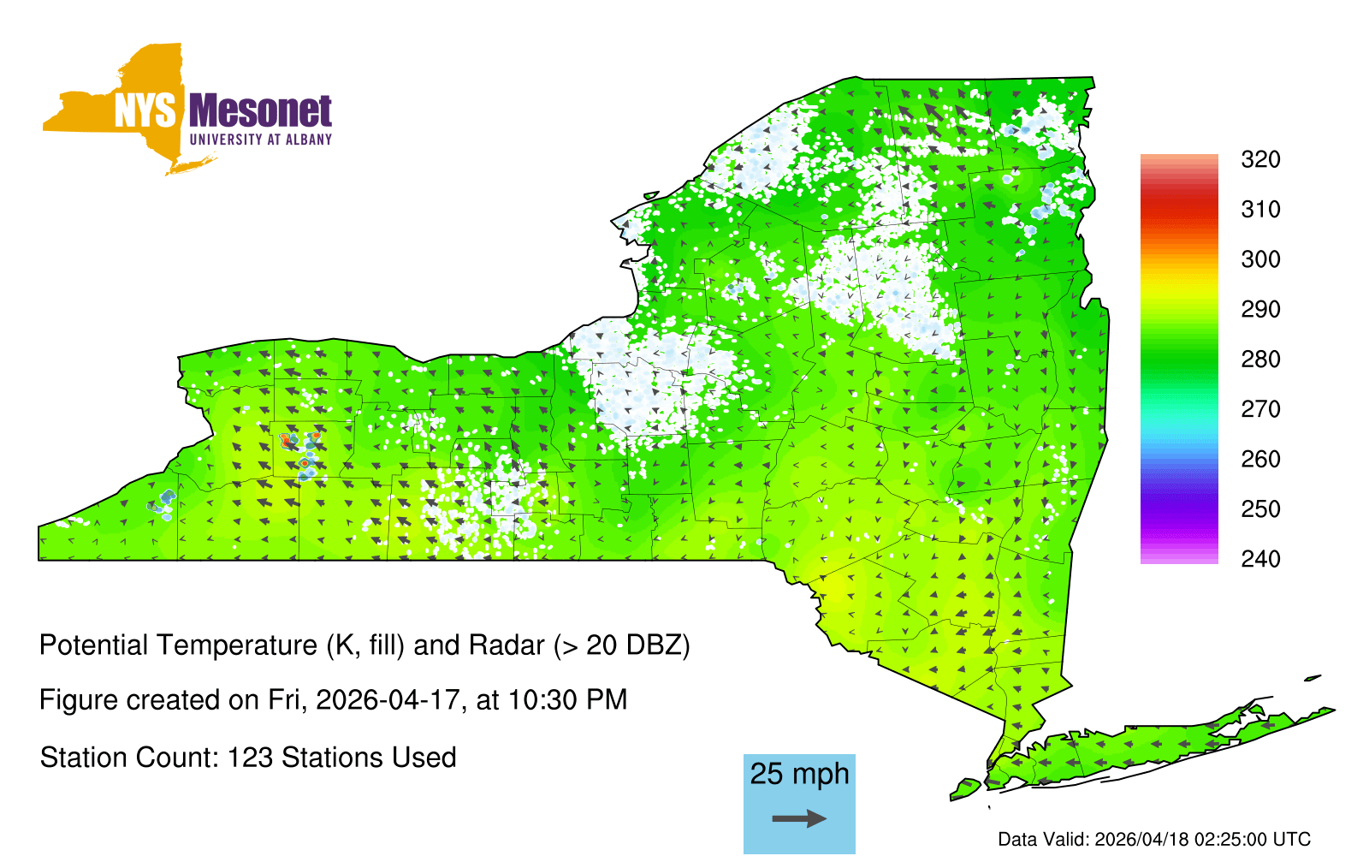Viewport: 1369px width, 856px height.
Task: Click the wind scale reference arrow
Action: 799,819
